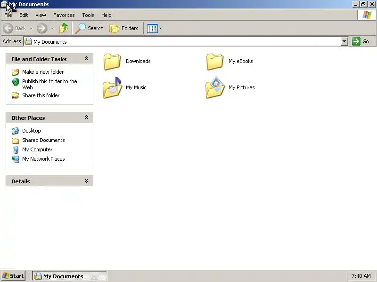Image resolution: width=377 pixels, height=282 pixels.
Task: Open the Tools menu
Action: click(x=88, y=15)
